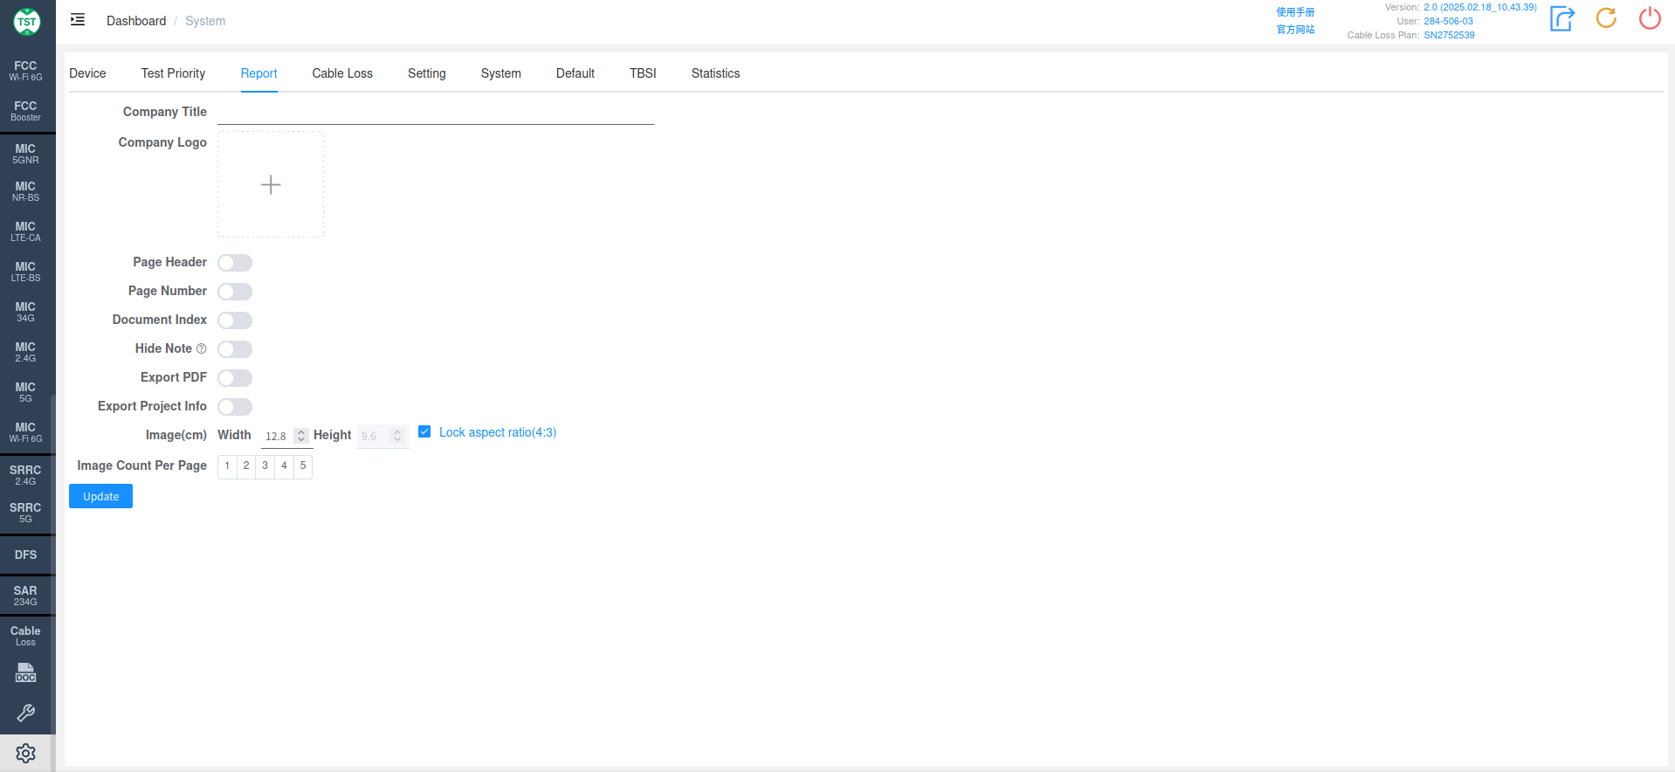Collapse the sidebar with the hamburger icon

pos(78,20)
